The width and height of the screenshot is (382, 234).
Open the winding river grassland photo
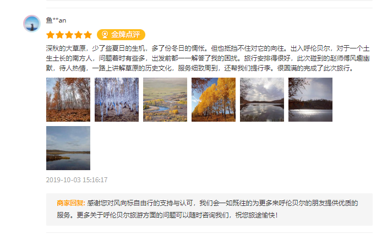pos(165,100)
